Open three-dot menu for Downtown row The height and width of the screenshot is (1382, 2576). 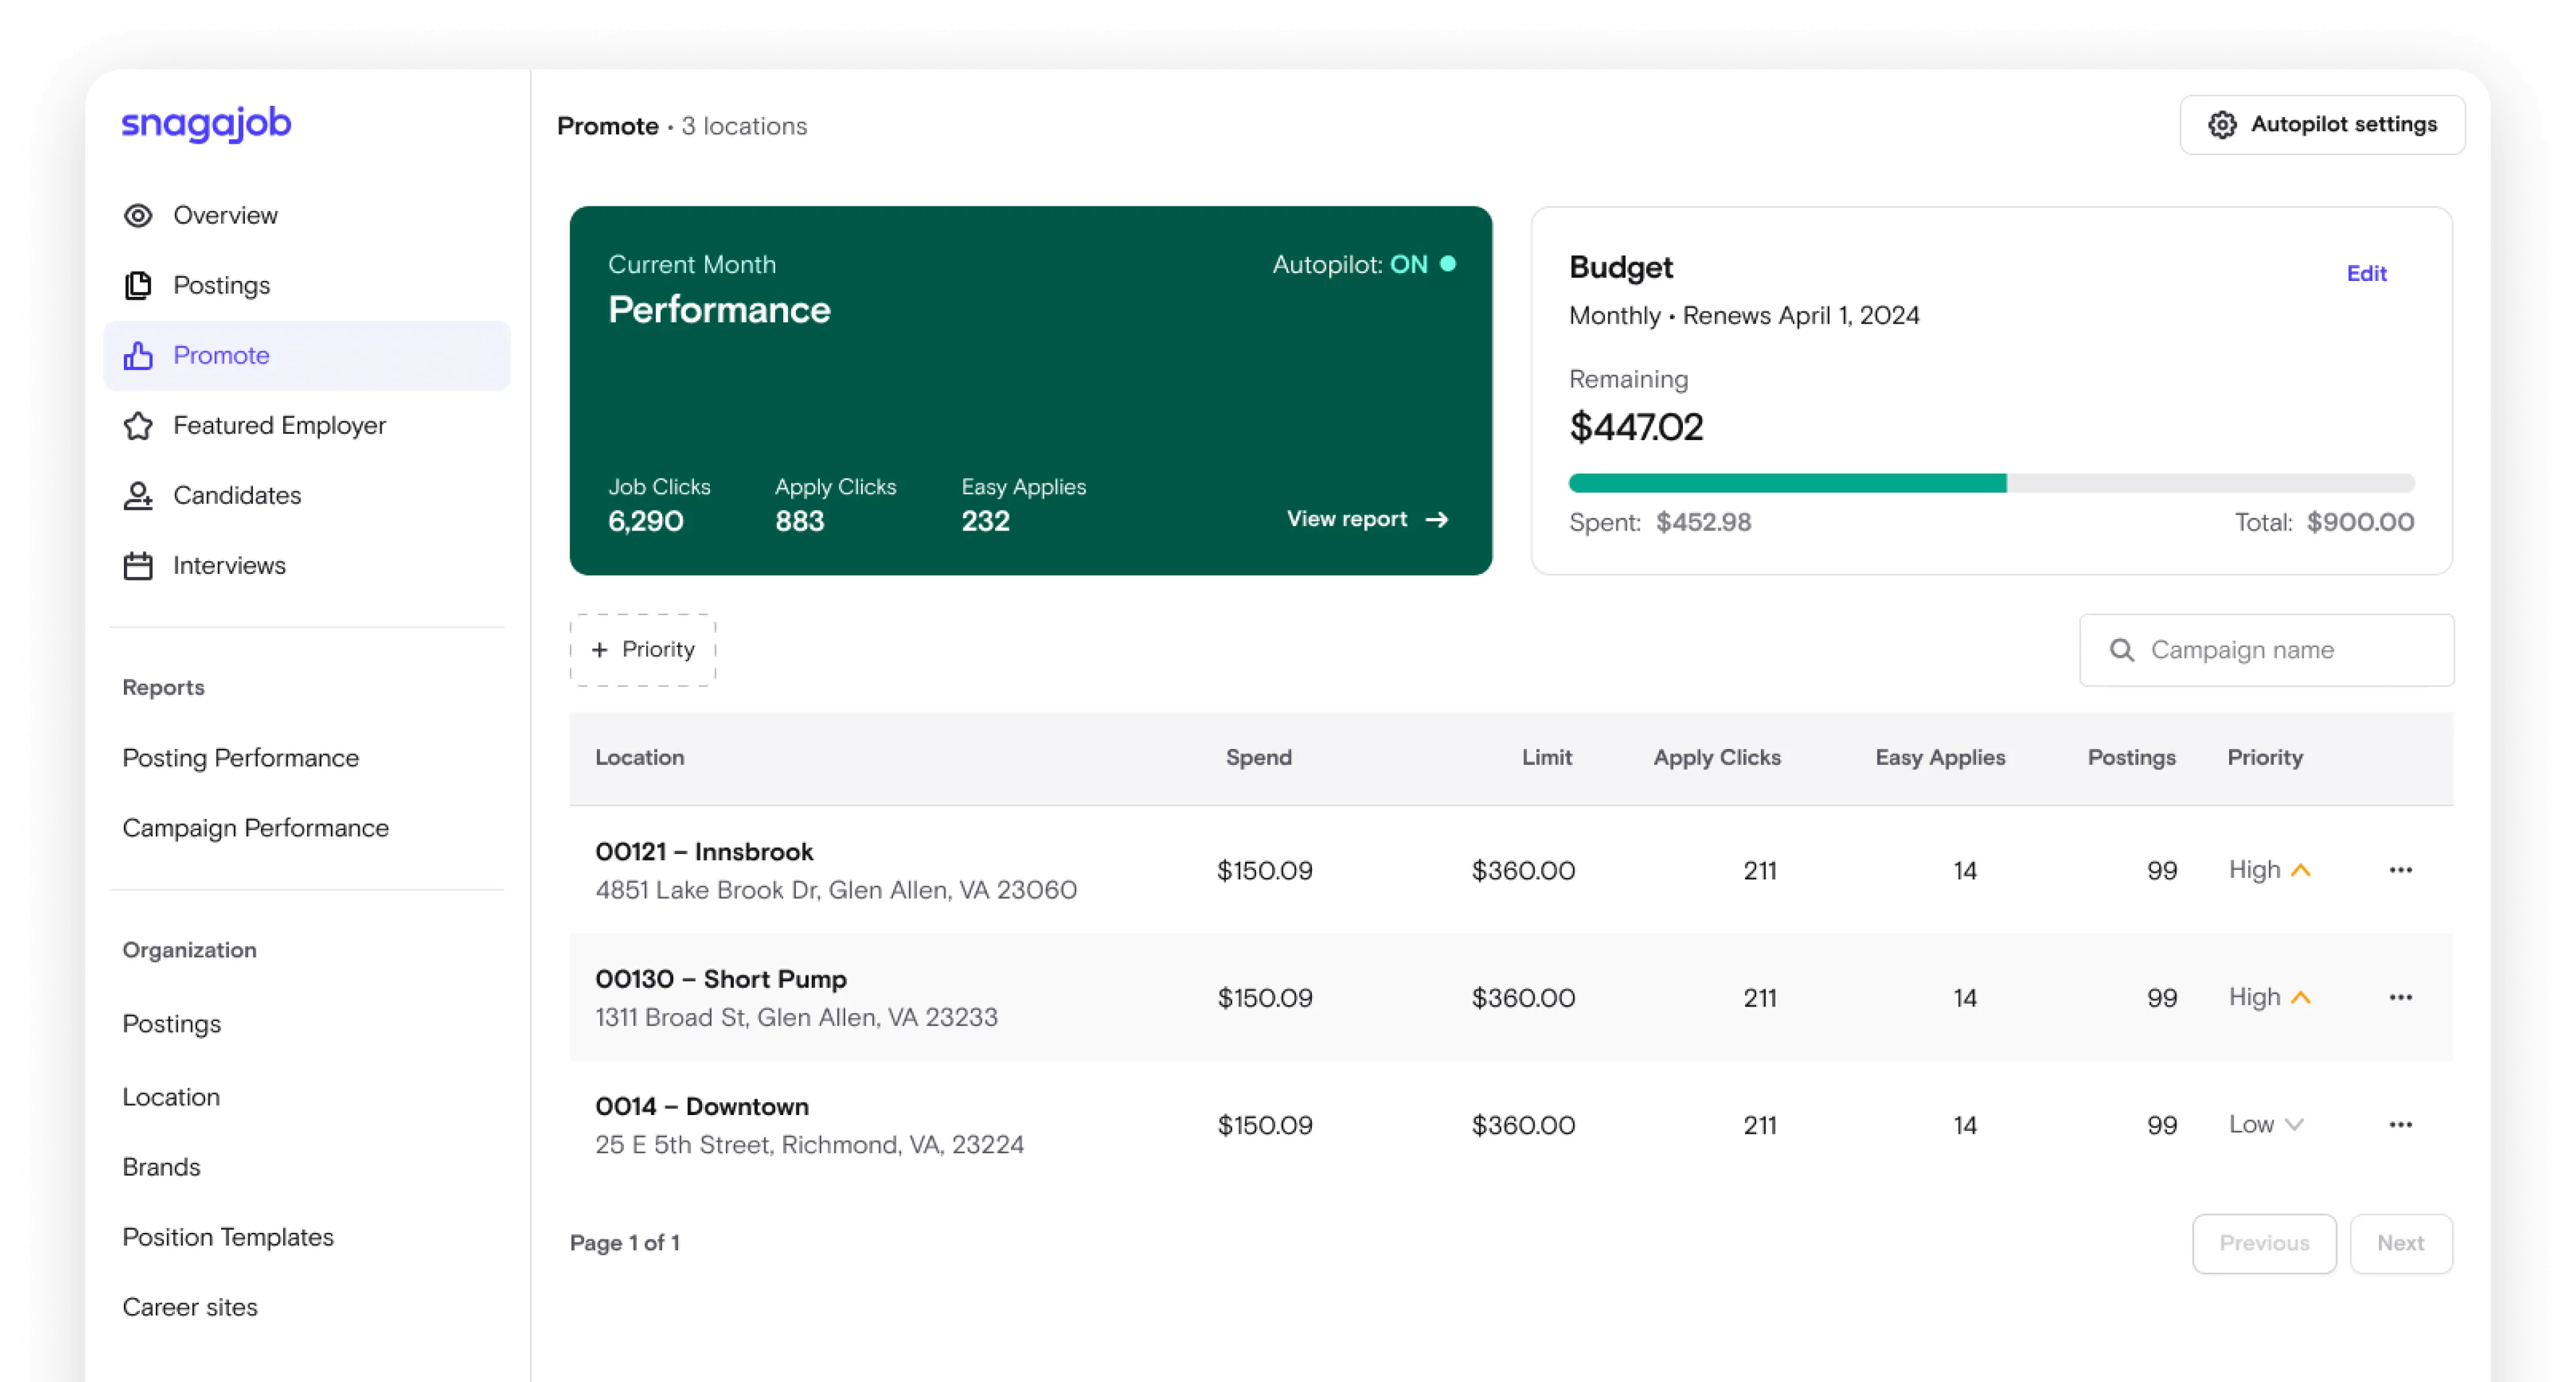coord(2400,1125)
